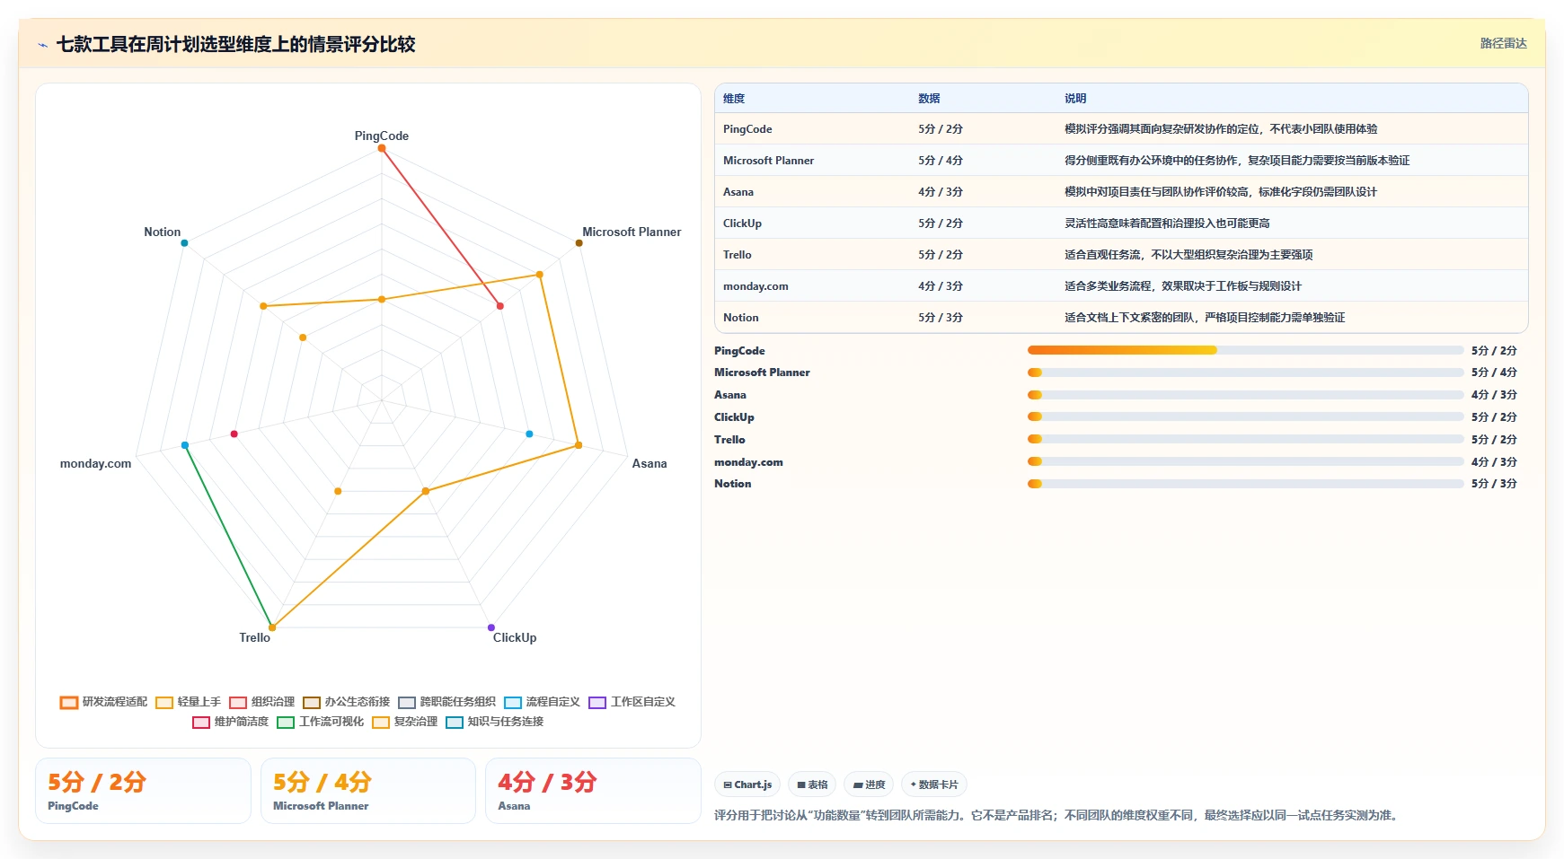Toggle 复杂治理 legend item
The image size is (1564, 859).
coord(404,722)
